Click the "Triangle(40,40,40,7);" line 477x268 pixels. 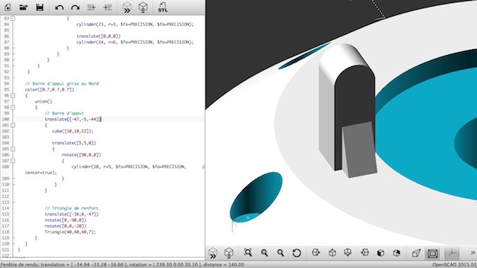tap(70, 232)
